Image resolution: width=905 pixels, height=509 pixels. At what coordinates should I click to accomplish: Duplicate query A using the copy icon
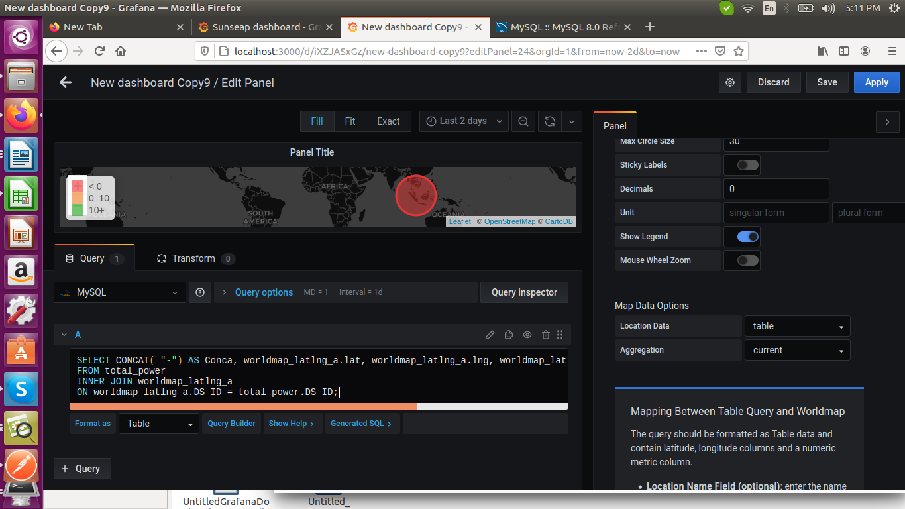pyautogui.click(x=508, y=335)
